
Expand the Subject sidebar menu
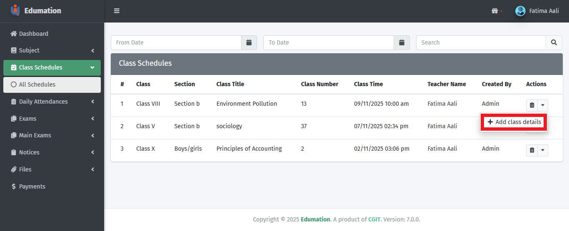pos(52,50)
